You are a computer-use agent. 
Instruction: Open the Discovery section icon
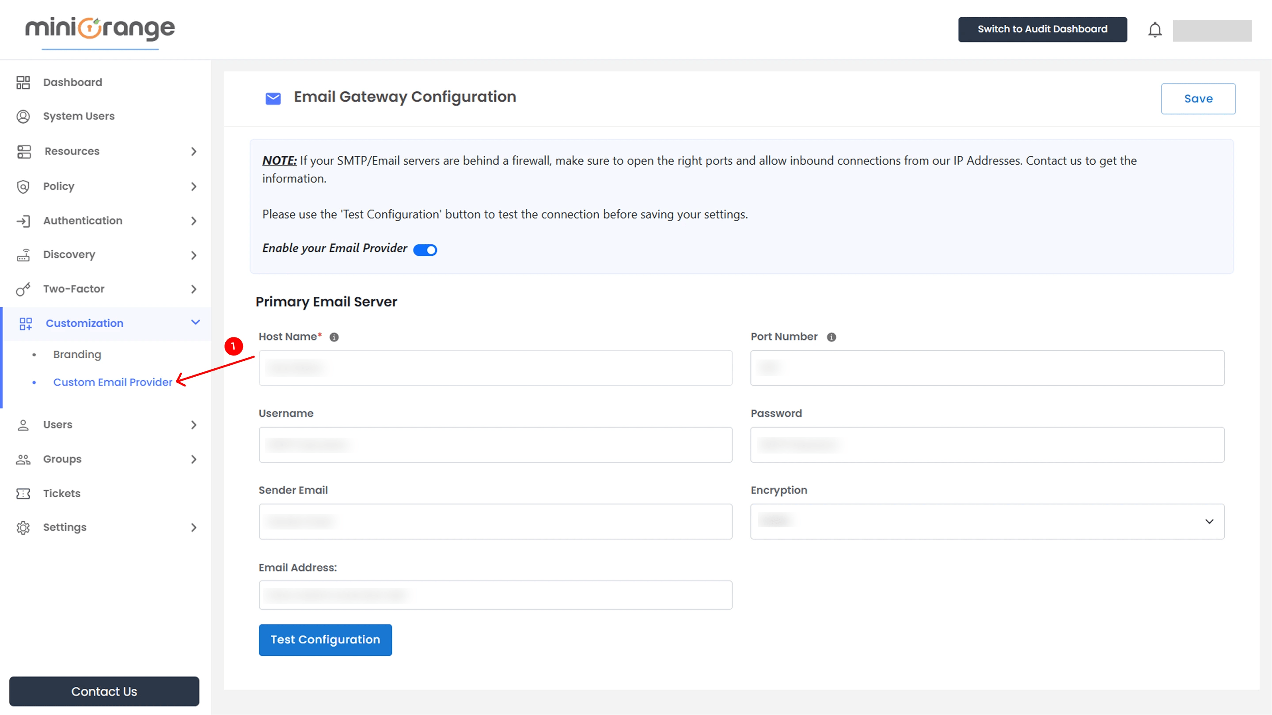tap(23, 255)
